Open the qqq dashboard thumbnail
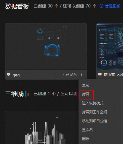The width and height of the screenshot is (123, 144). [46, 47]
